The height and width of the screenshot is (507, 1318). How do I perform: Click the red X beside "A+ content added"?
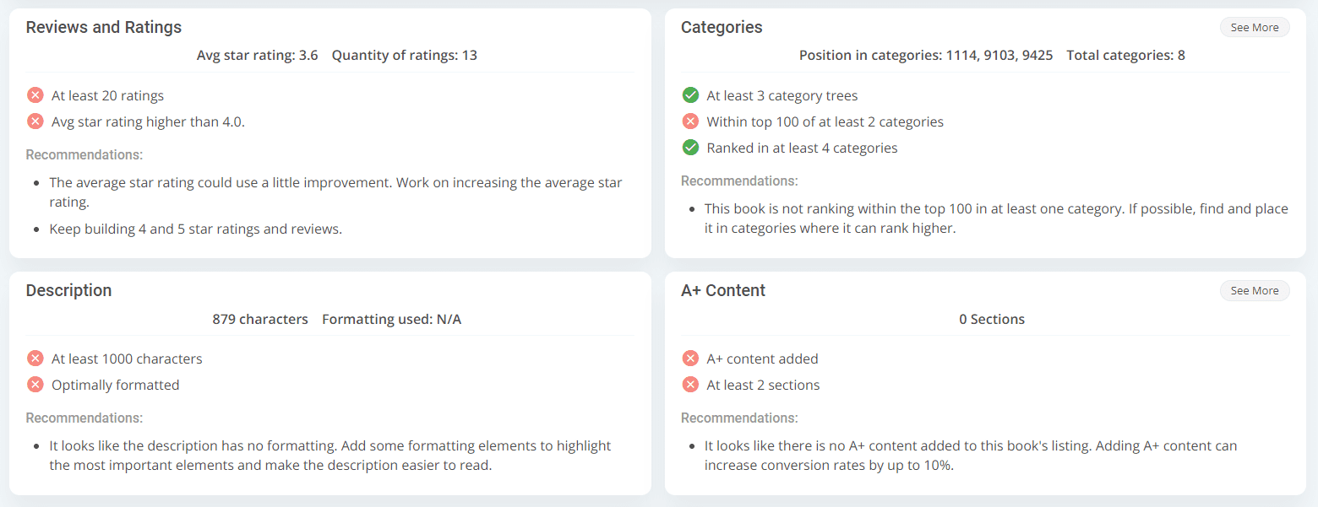click(x=690, y=359)
